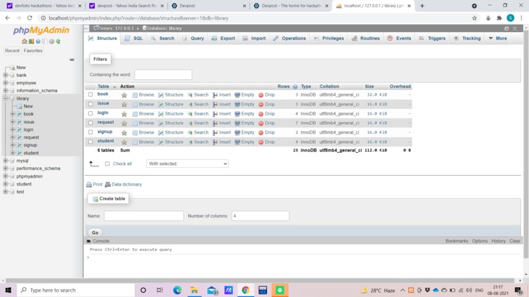Open phpMyAdmin home icon in sidebar

(x=24, y=41)
